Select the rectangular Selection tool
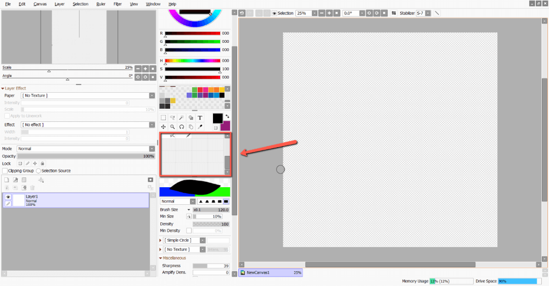This screenshot has width=549, height=286. click(163, 117)
